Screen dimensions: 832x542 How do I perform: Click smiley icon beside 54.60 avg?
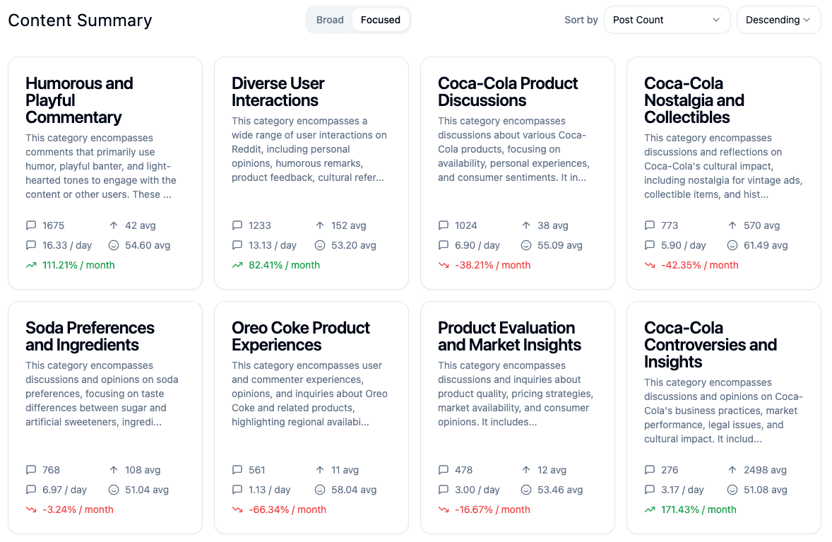coord(114,245)
